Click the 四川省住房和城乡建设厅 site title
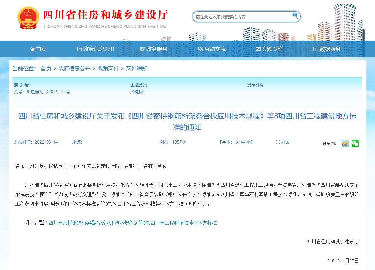Viewport: 375px width, 270px height. [x=106, y=14]
